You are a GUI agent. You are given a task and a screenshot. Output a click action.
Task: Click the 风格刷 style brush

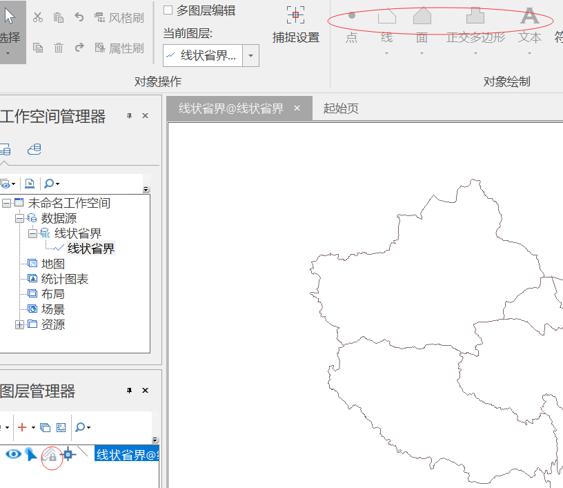tap(119, 17)
